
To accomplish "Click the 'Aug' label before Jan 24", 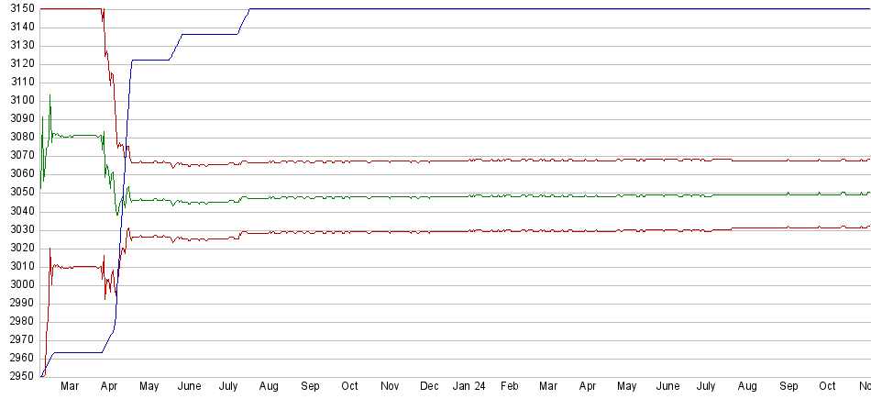I will [x=270, y=387].
